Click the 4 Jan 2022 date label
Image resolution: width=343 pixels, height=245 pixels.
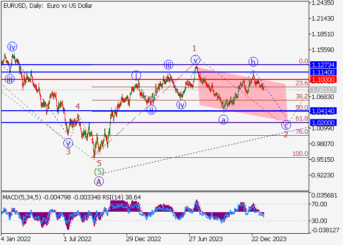click(x=16, y=239)
